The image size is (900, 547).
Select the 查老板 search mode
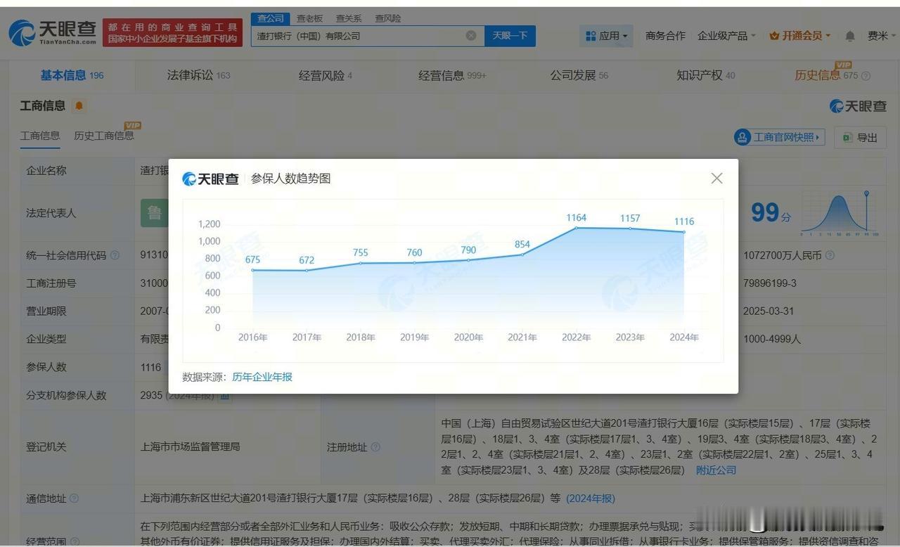coord(309,18)
